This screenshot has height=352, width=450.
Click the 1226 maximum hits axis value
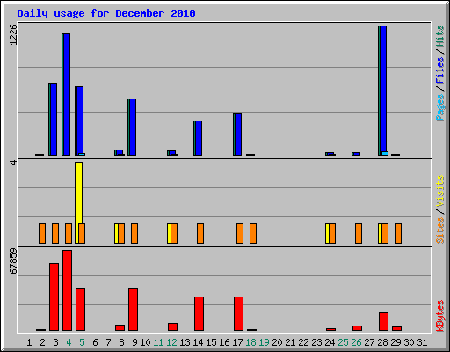[x=13, y=34]
